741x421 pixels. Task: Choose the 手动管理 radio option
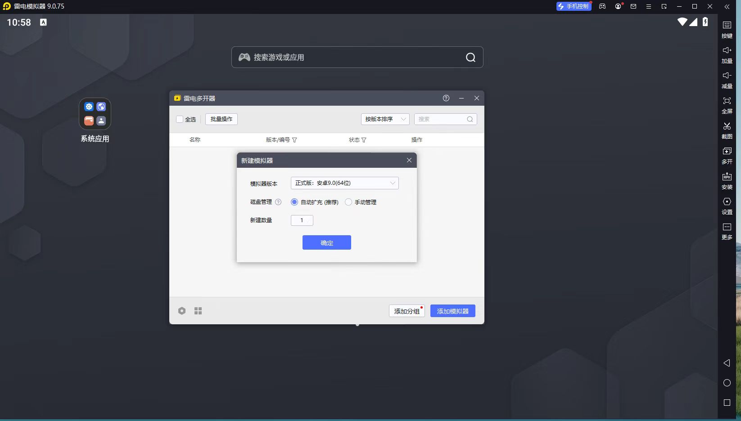point(348,202)
